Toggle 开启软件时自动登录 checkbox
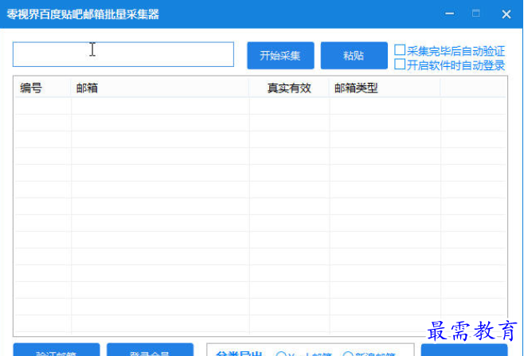The width and height of the screenshot is (524, 356). coord(400,65)
